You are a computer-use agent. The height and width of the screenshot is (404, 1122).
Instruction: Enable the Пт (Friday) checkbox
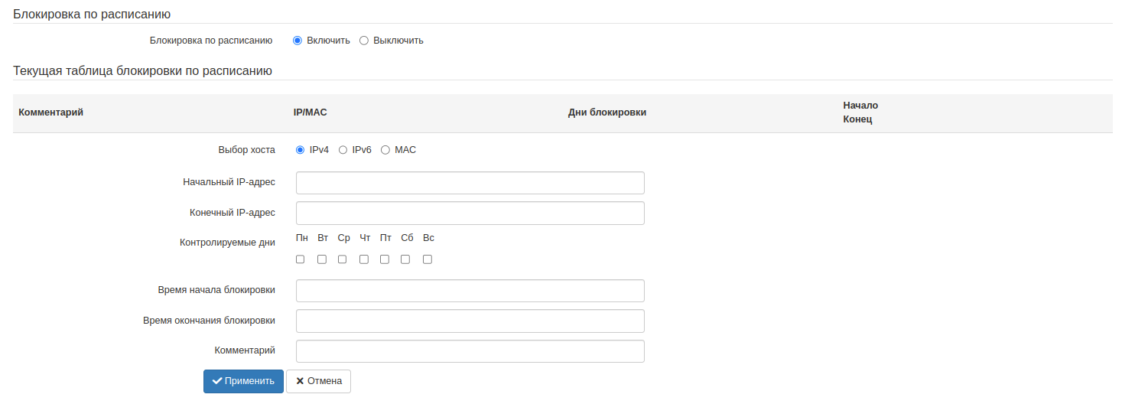pyautogui.click(x=385, y=259)
